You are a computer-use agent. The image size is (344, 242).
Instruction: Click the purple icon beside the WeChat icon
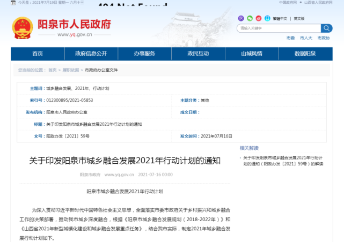pyautogui.click(x=241, y=18)
